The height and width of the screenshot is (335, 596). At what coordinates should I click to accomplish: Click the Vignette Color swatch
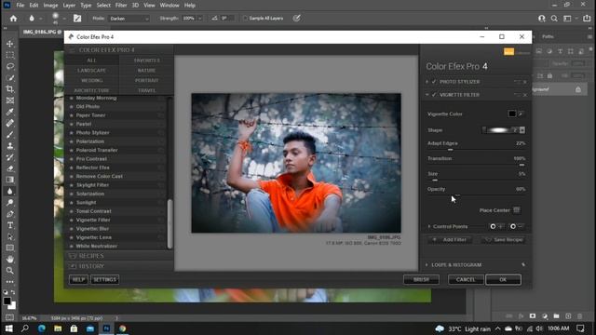(x=512, y=114)
